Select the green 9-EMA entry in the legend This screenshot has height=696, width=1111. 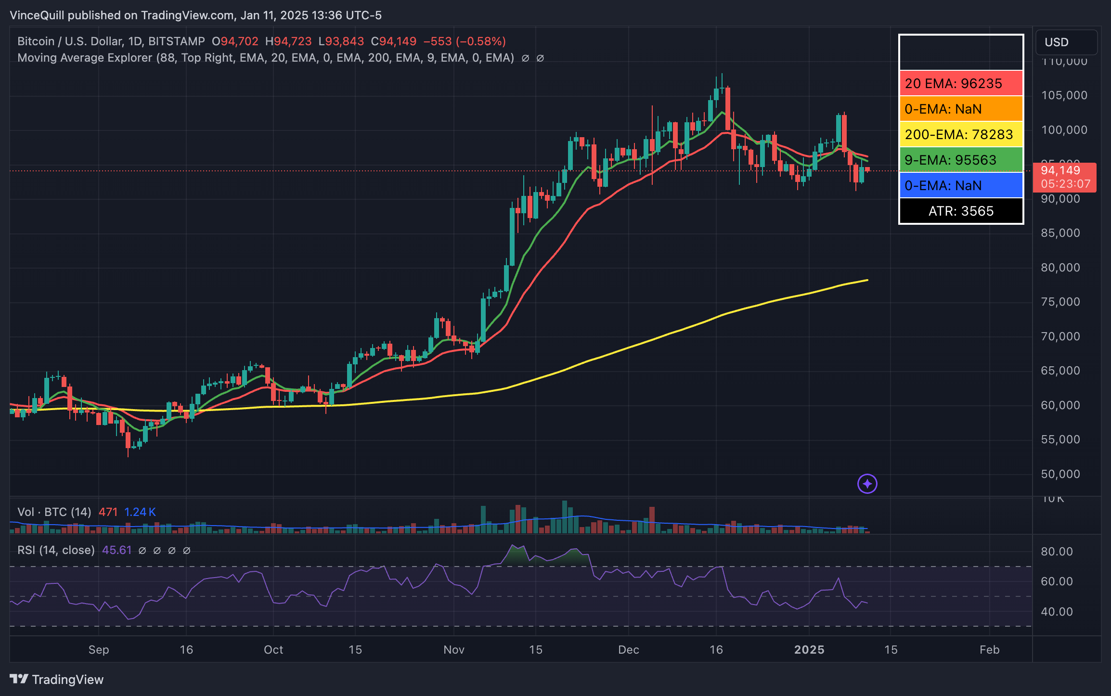[960, 160]
